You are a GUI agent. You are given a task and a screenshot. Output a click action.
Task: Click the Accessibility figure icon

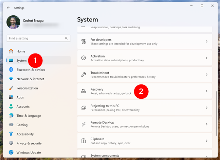pyautogui.click(x=11, y=134)
